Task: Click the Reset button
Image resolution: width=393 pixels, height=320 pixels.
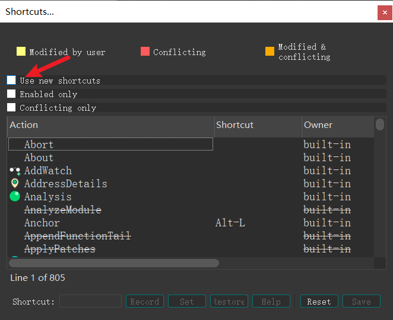Action: [319, 301]
